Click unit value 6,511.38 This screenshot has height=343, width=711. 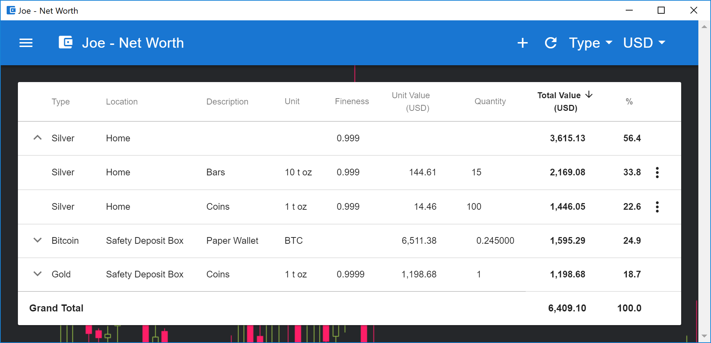click(419, 241)
